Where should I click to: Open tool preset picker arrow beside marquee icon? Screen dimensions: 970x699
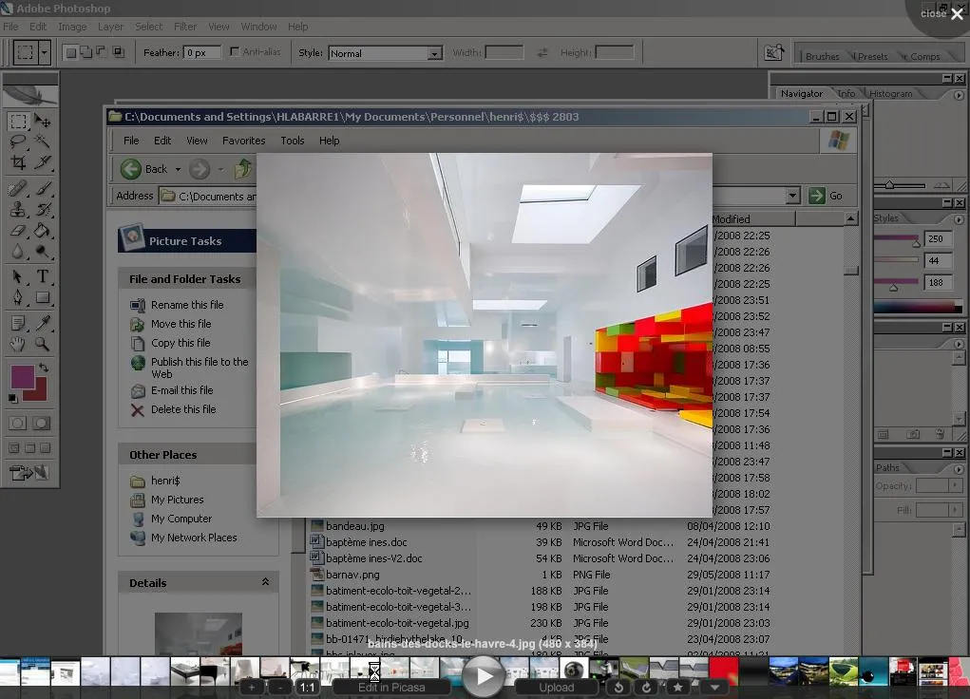(44, 52)
